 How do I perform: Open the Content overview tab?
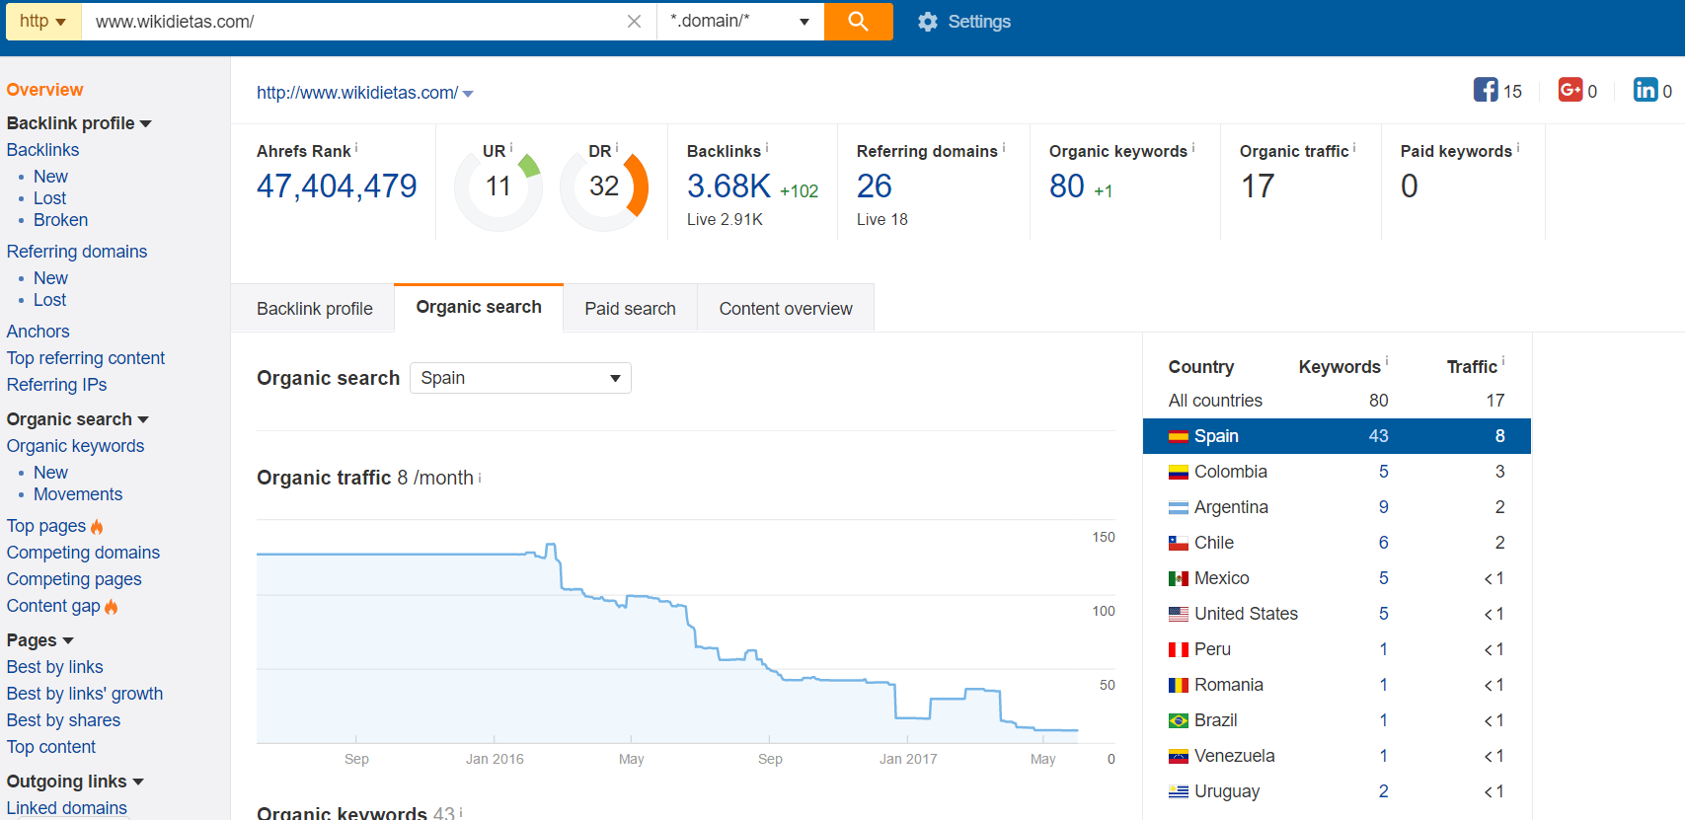point(786,309)
